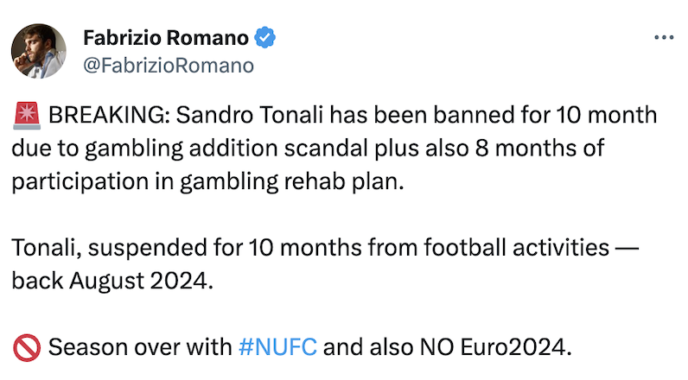Screen dimensions: 688x380
Task: Open the three-dot more options menu
Action: point(662,38)
